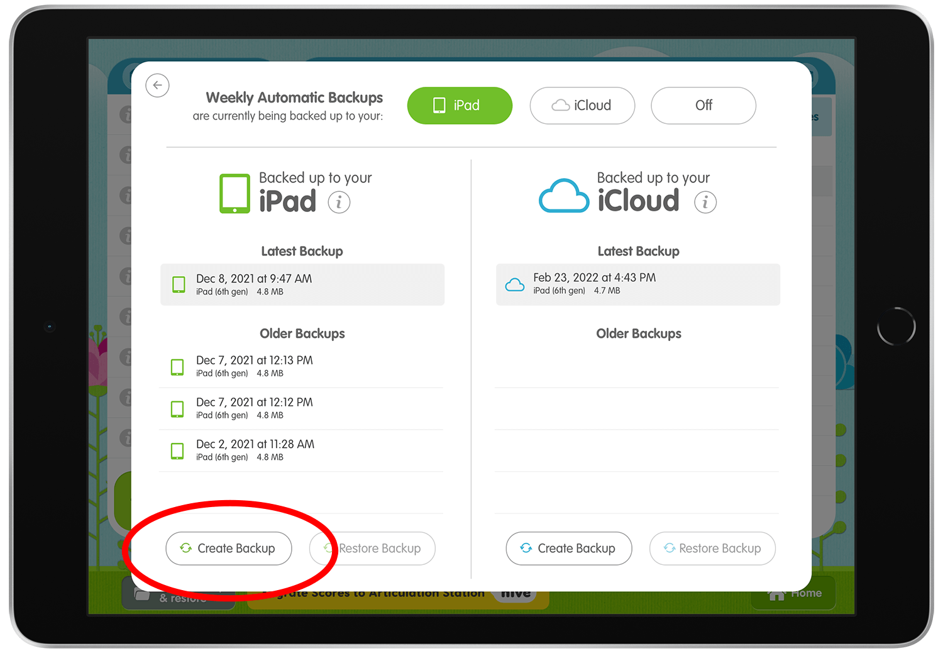The width and height of the screenshot is (943, 653).
Task: Click "Older Backups" heading under iPad
Action: 302,333
